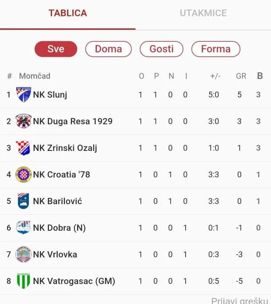Open the TABLICA tab
The width and height of the screenshot is (271, 304).
[68, 13]
